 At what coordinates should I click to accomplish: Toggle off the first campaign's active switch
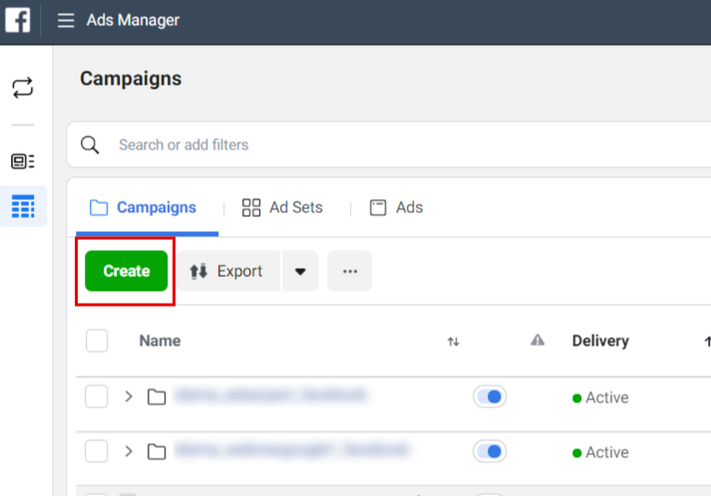coord(490,396)
